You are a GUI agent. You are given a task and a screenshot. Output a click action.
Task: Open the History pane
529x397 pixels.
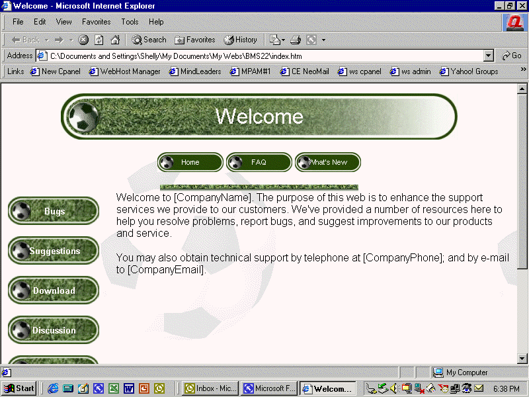(240, 40)
